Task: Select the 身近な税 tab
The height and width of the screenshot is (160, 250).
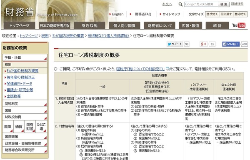Action: (90, 25)
